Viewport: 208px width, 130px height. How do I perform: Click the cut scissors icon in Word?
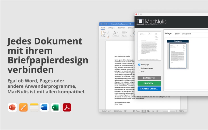click(108, 32)
